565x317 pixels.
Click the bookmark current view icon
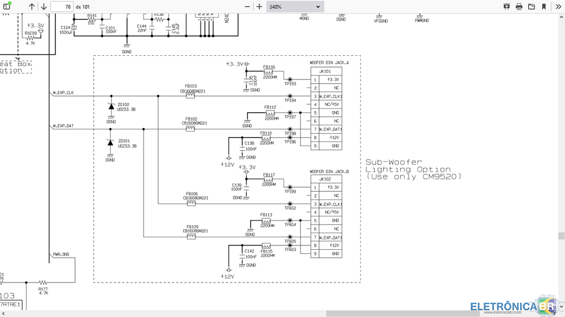[x=544, y=6]
